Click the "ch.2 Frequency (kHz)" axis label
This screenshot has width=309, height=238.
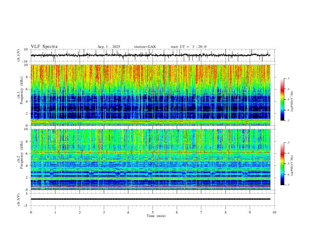tap(20, 155)
